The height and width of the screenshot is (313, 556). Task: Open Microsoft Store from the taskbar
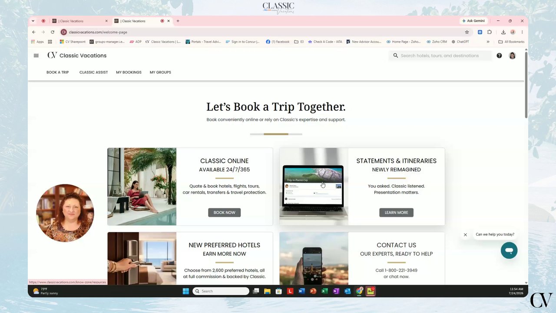pyautogui.click(x=278, y=291)
